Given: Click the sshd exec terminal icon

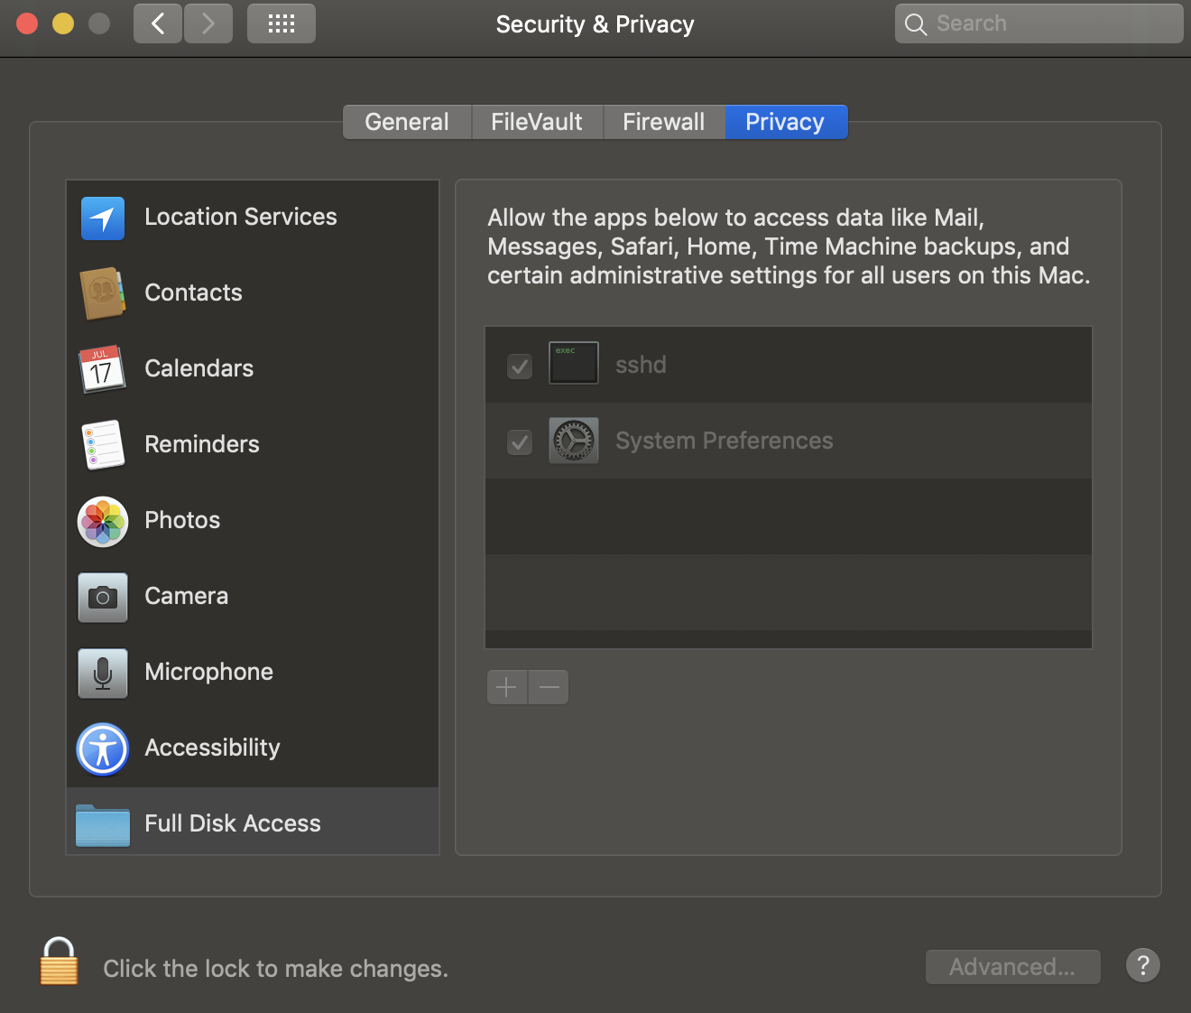Looking at the screenshot, I should coord(574,363).
